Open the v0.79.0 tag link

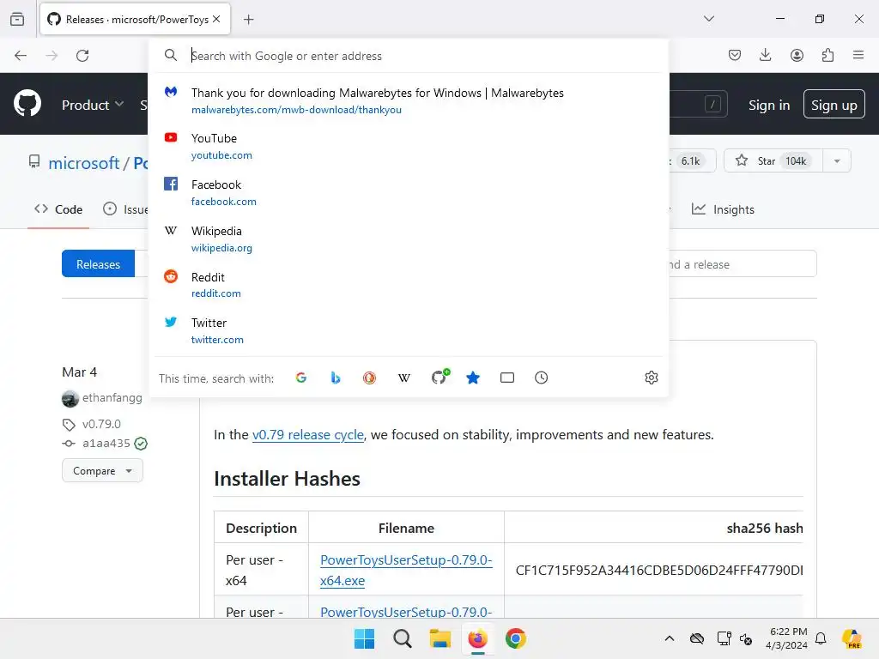[101, 424]
